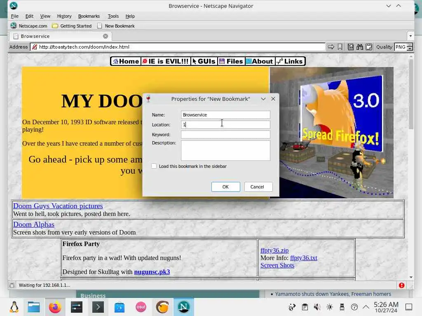Open the Doom Alphas link
422x316 pixels.
coord(34,224)
